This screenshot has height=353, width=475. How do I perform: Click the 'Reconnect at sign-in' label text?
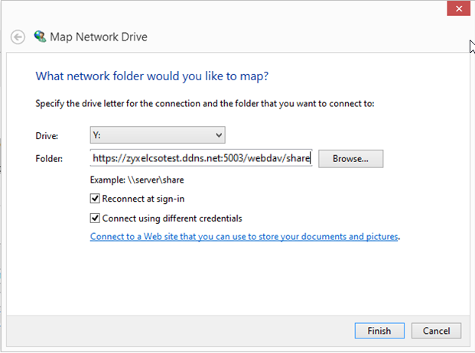pos(143,199)
